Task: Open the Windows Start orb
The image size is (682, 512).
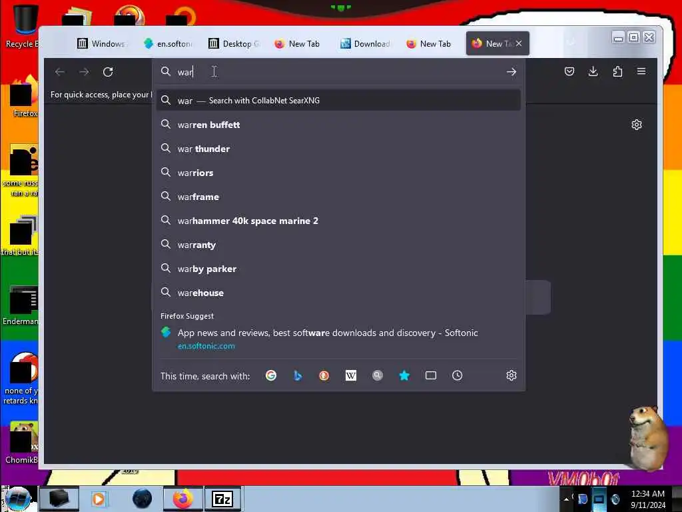Action: [x=17, y=499]
